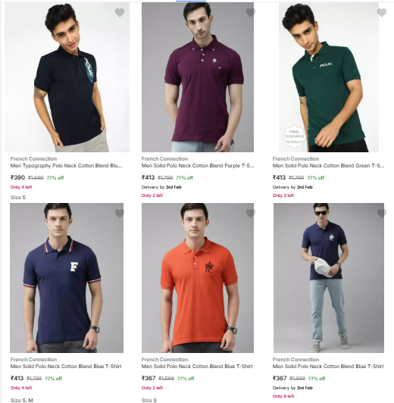View the green polo product photo
Viewport: 394px width, 403px height.
(329, 77)
